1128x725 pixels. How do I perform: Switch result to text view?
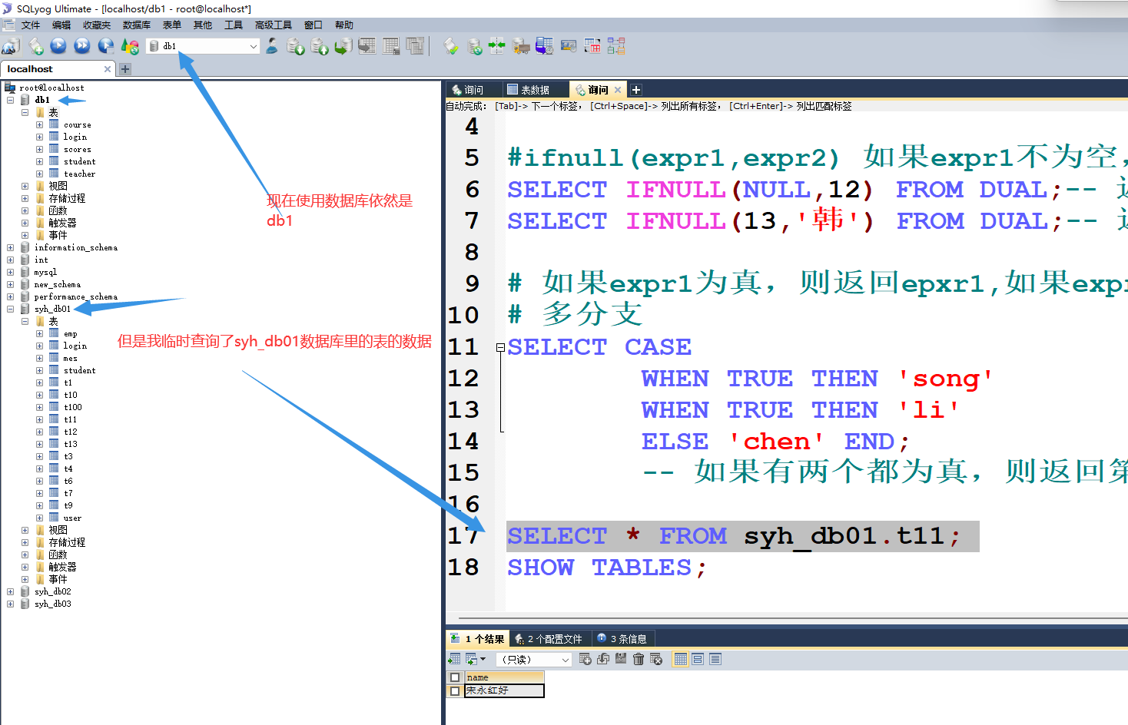[715, 659]
